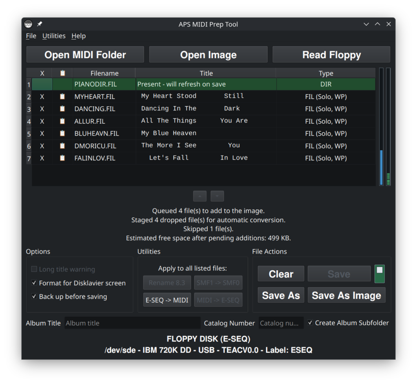Click the X column header
Screen dimensions: 417x385
pos(42,73)
